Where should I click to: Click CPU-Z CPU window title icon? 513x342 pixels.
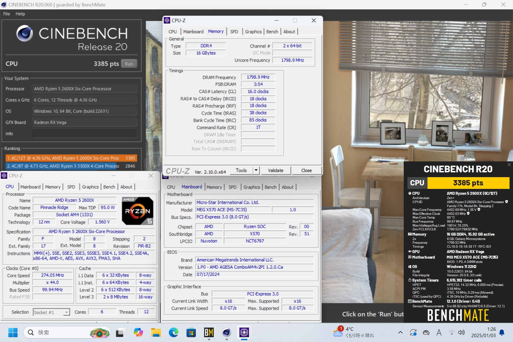coord(4,176)
